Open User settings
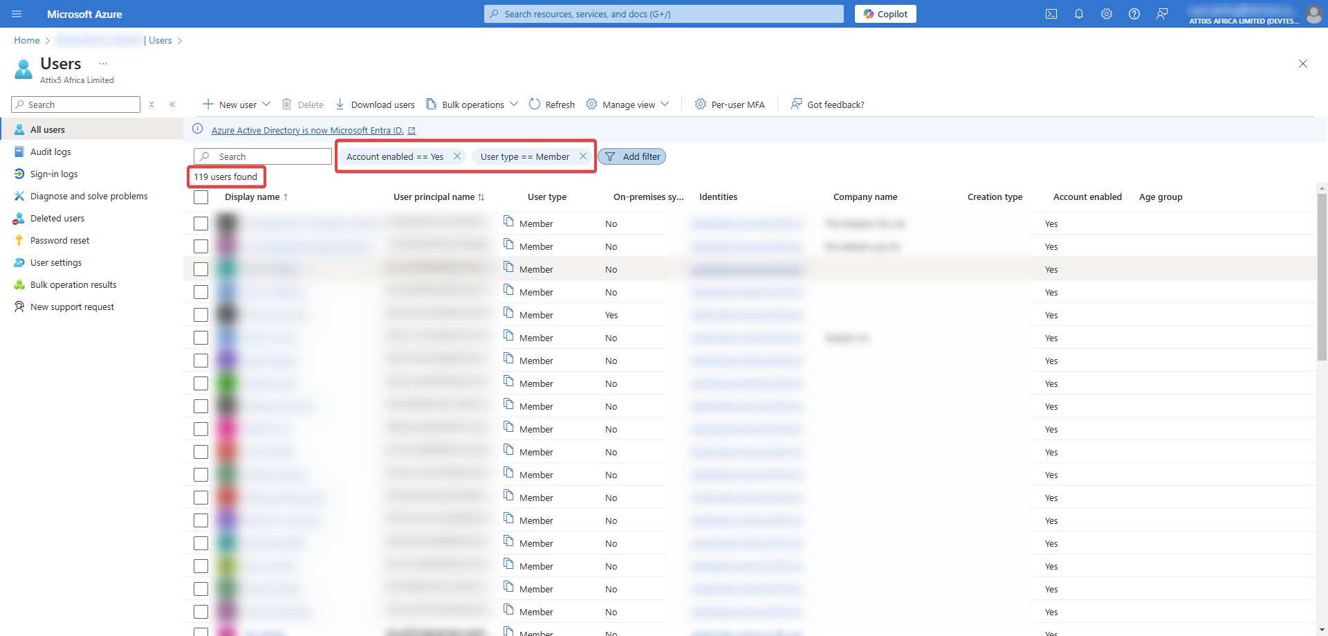Screen dimensions: 1328x636 (56, 262)
